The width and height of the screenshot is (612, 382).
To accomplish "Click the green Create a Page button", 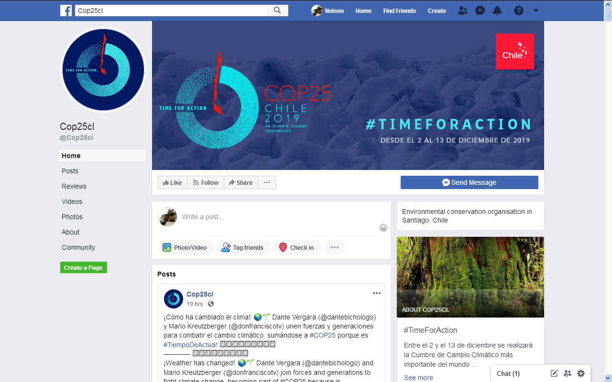I will [x=84, y=267].
